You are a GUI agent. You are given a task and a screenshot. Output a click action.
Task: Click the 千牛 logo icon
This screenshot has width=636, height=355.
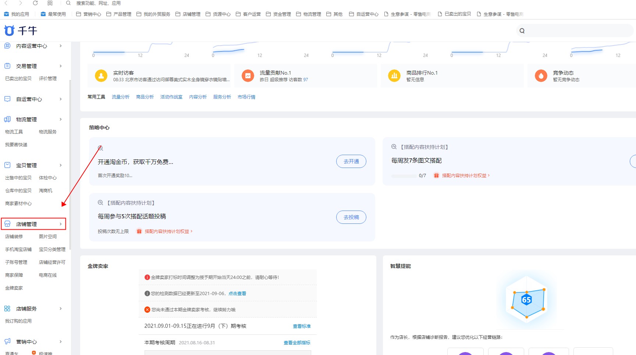8,31
